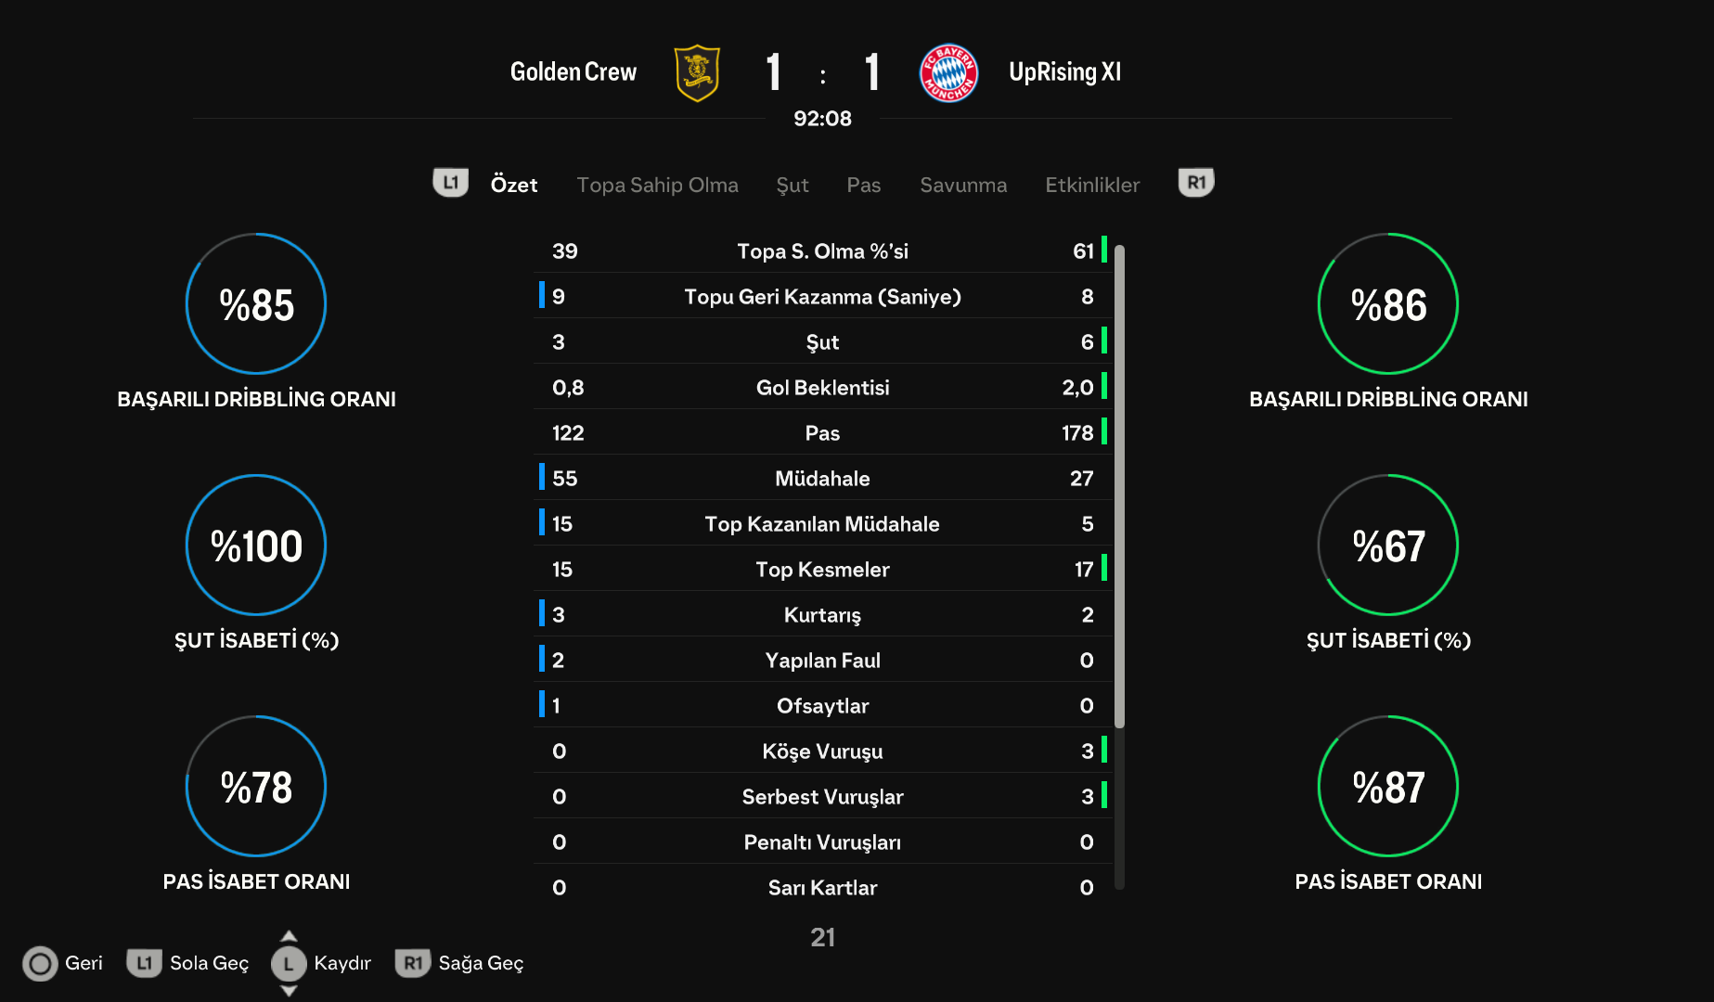Click the circle Geri button icon

tap(40, 964)
